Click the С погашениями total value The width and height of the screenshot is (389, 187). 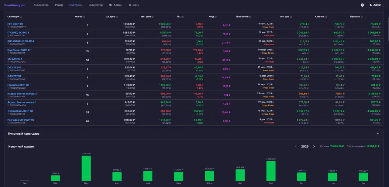click(373, 146)
